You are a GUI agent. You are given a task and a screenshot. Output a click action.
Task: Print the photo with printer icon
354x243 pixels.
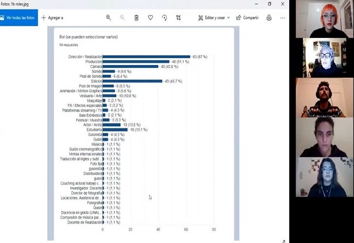[269, 17]
